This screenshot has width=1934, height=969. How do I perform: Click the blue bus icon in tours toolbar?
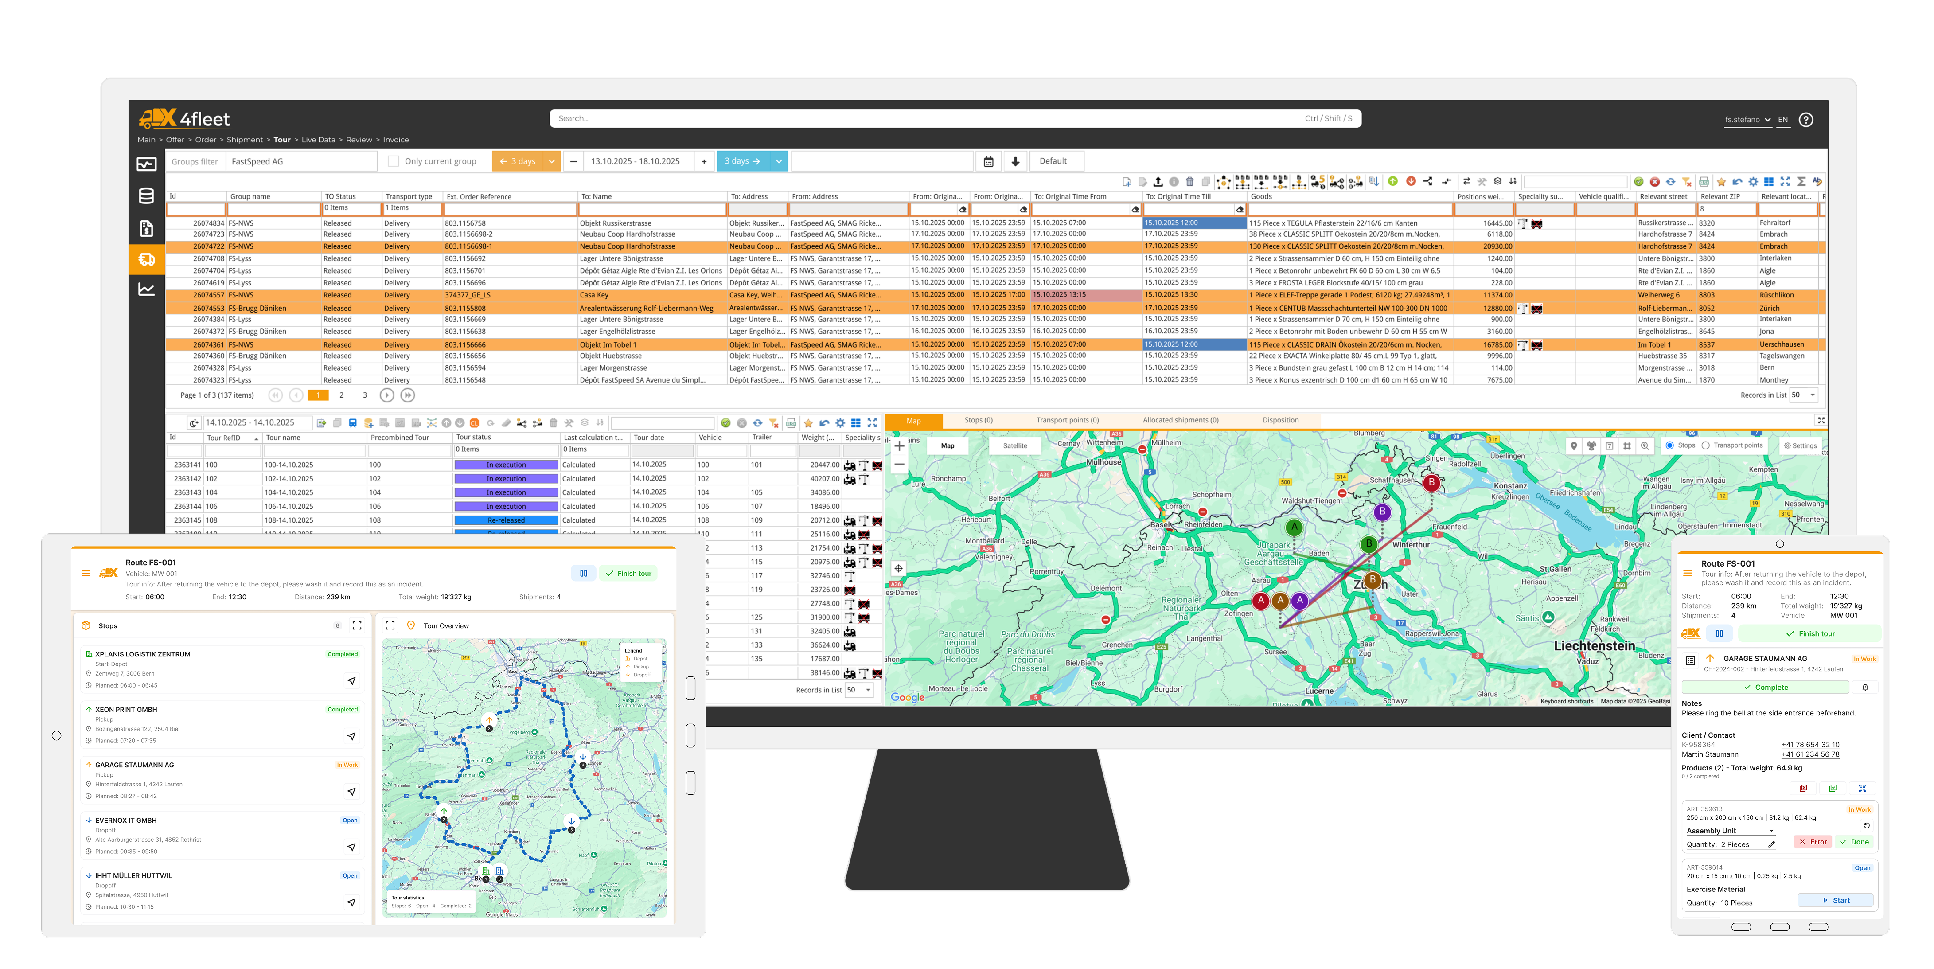pos(353,423)
